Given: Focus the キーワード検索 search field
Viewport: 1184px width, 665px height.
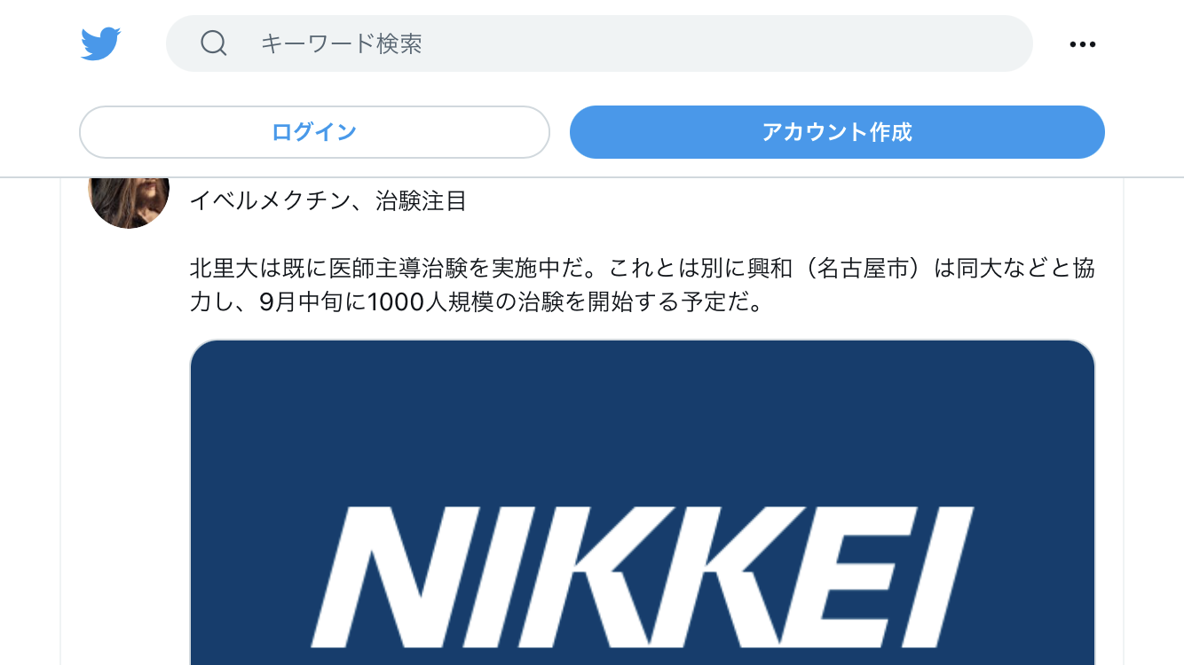Looking at the screenshot, I should point(599,43).
